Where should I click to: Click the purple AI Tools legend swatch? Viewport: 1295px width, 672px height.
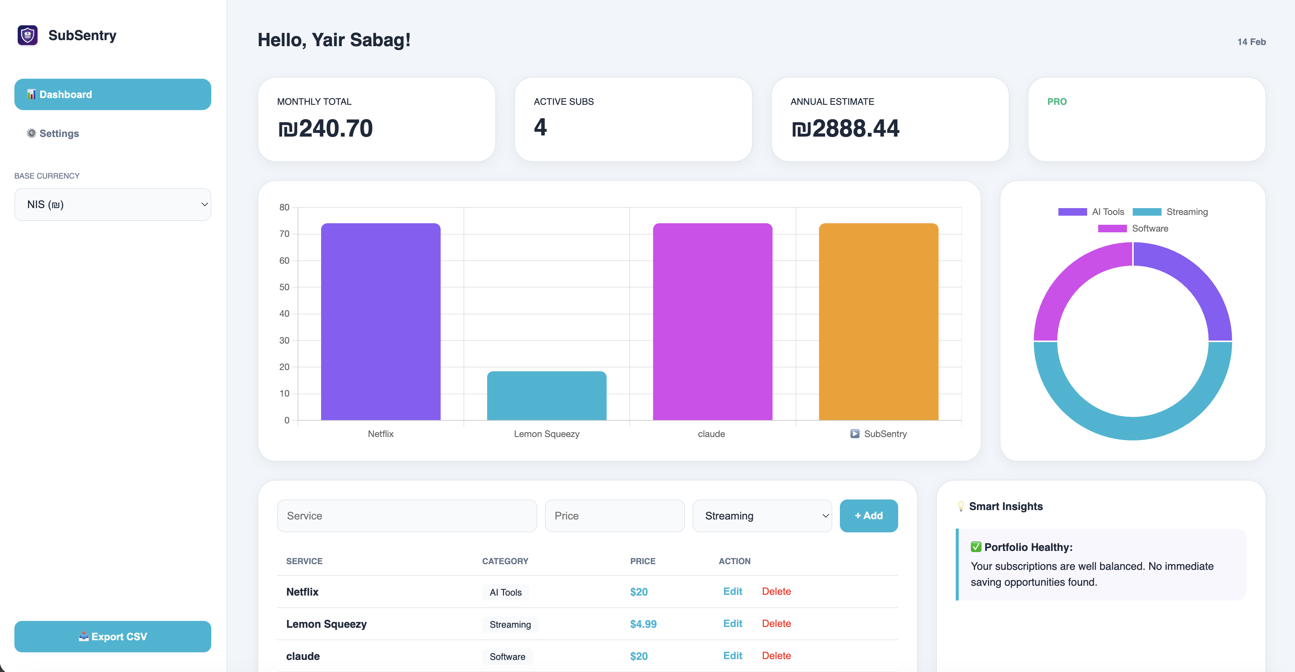(x=1073, y=212)
